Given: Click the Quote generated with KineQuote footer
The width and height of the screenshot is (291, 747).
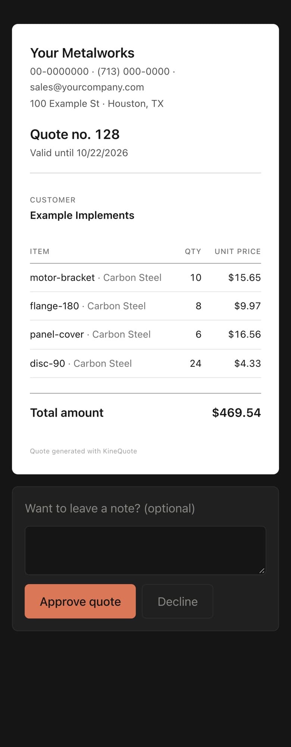Looking at the screenshot, I should click(x=84, y=451).
